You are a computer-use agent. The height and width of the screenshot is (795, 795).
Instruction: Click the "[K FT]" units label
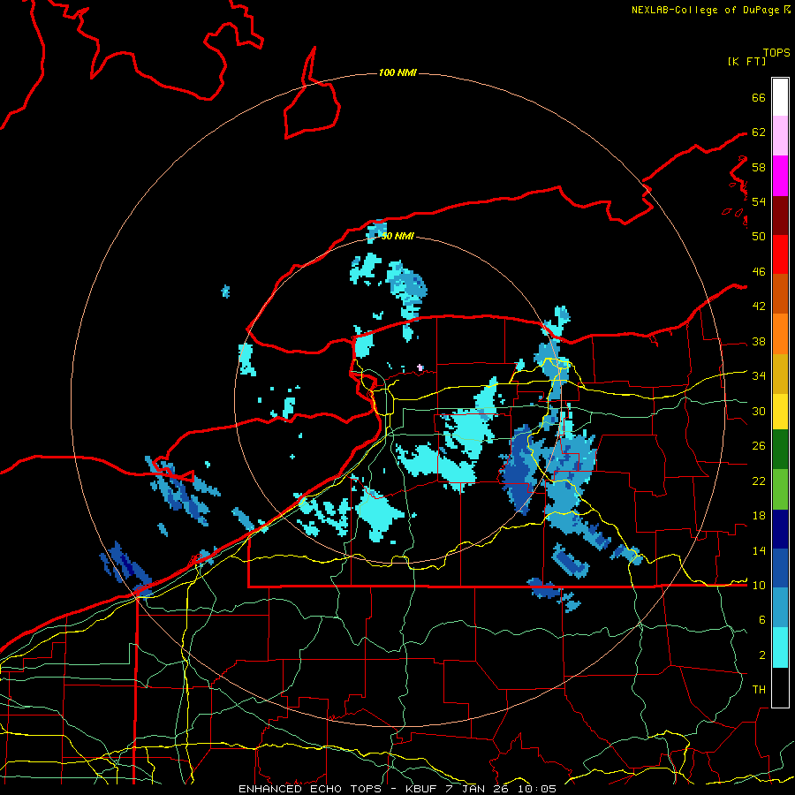[x=746, y=61]
